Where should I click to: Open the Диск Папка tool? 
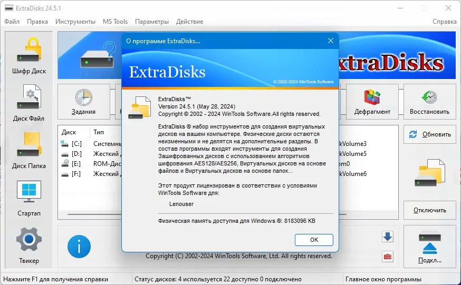coord(29,151)
